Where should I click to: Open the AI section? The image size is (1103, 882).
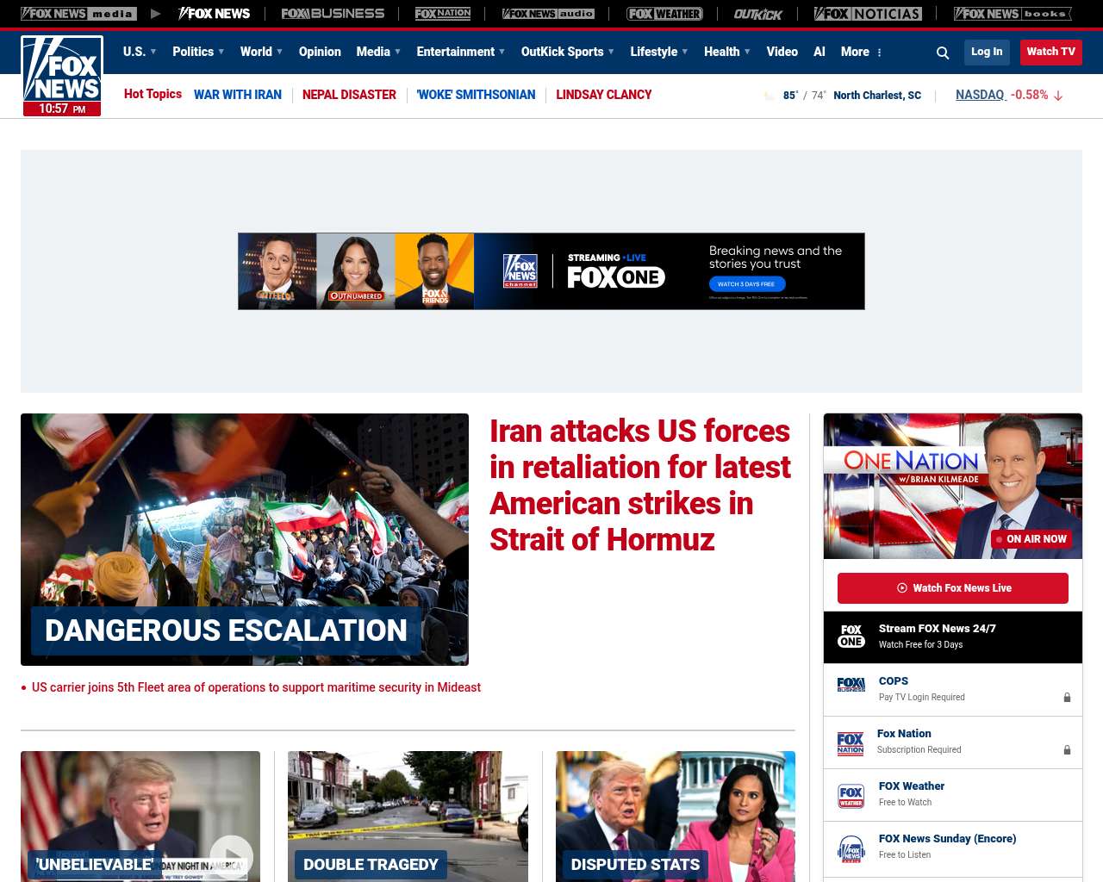coord(819,52)
